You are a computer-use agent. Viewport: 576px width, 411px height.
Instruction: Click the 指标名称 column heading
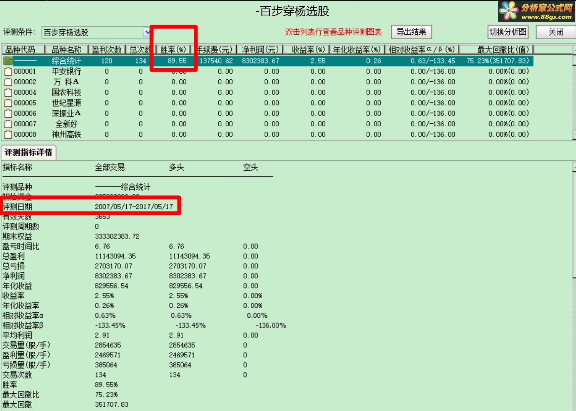17,167
